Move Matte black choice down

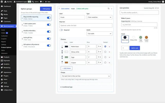tap(62, 48)
